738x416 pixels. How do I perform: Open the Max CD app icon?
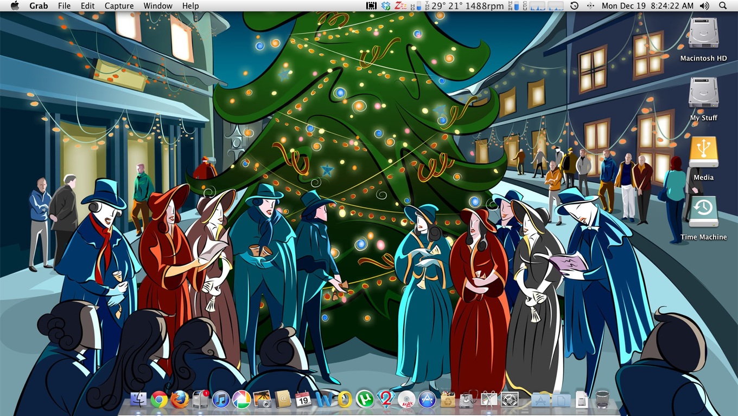click(x=406, y=400)
